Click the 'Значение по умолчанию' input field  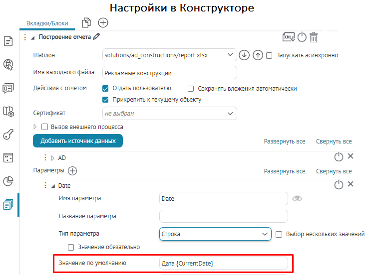coord(223,263)
